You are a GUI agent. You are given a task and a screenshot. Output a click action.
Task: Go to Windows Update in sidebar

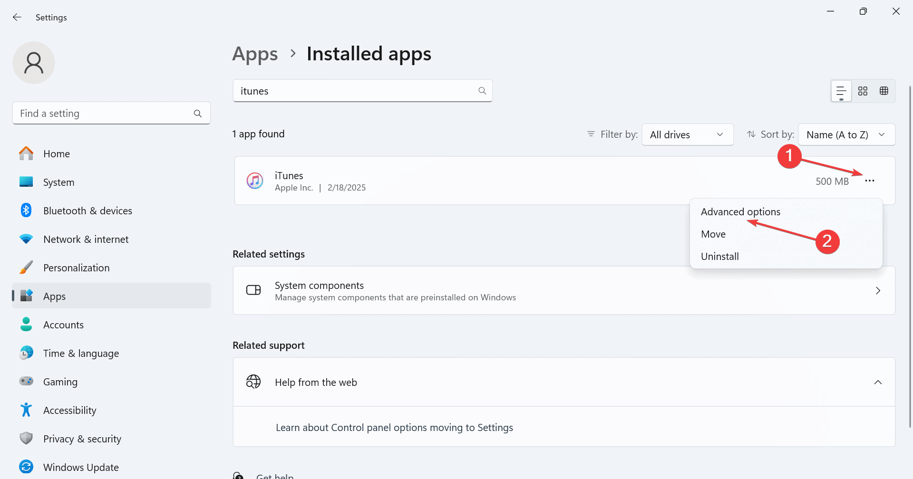click(x=81, y=468)
